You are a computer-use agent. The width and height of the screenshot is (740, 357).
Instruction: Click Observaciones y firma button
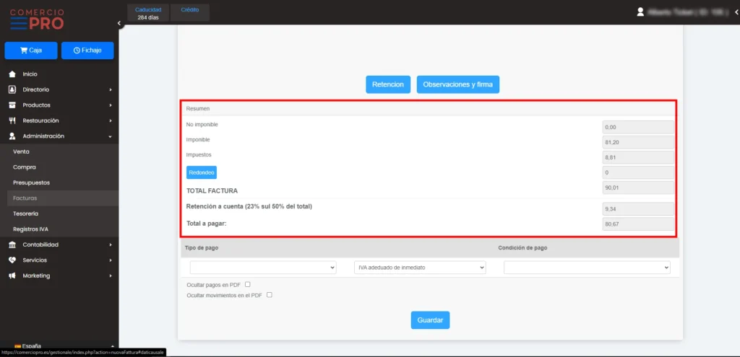457,85
